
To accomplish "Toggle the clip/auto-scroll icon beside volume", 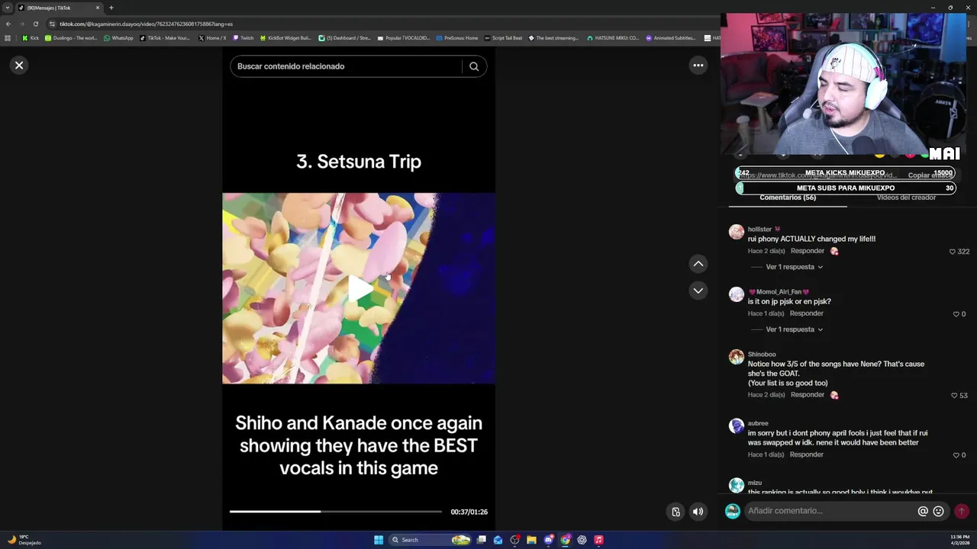I will click(676, 512).
